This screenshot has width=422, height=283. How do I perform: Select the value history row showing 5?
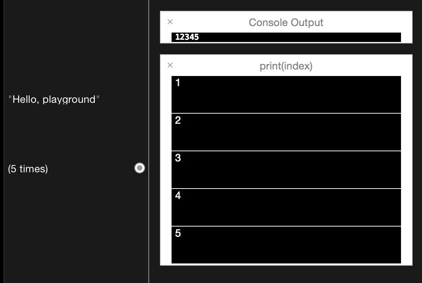(286, 245)
